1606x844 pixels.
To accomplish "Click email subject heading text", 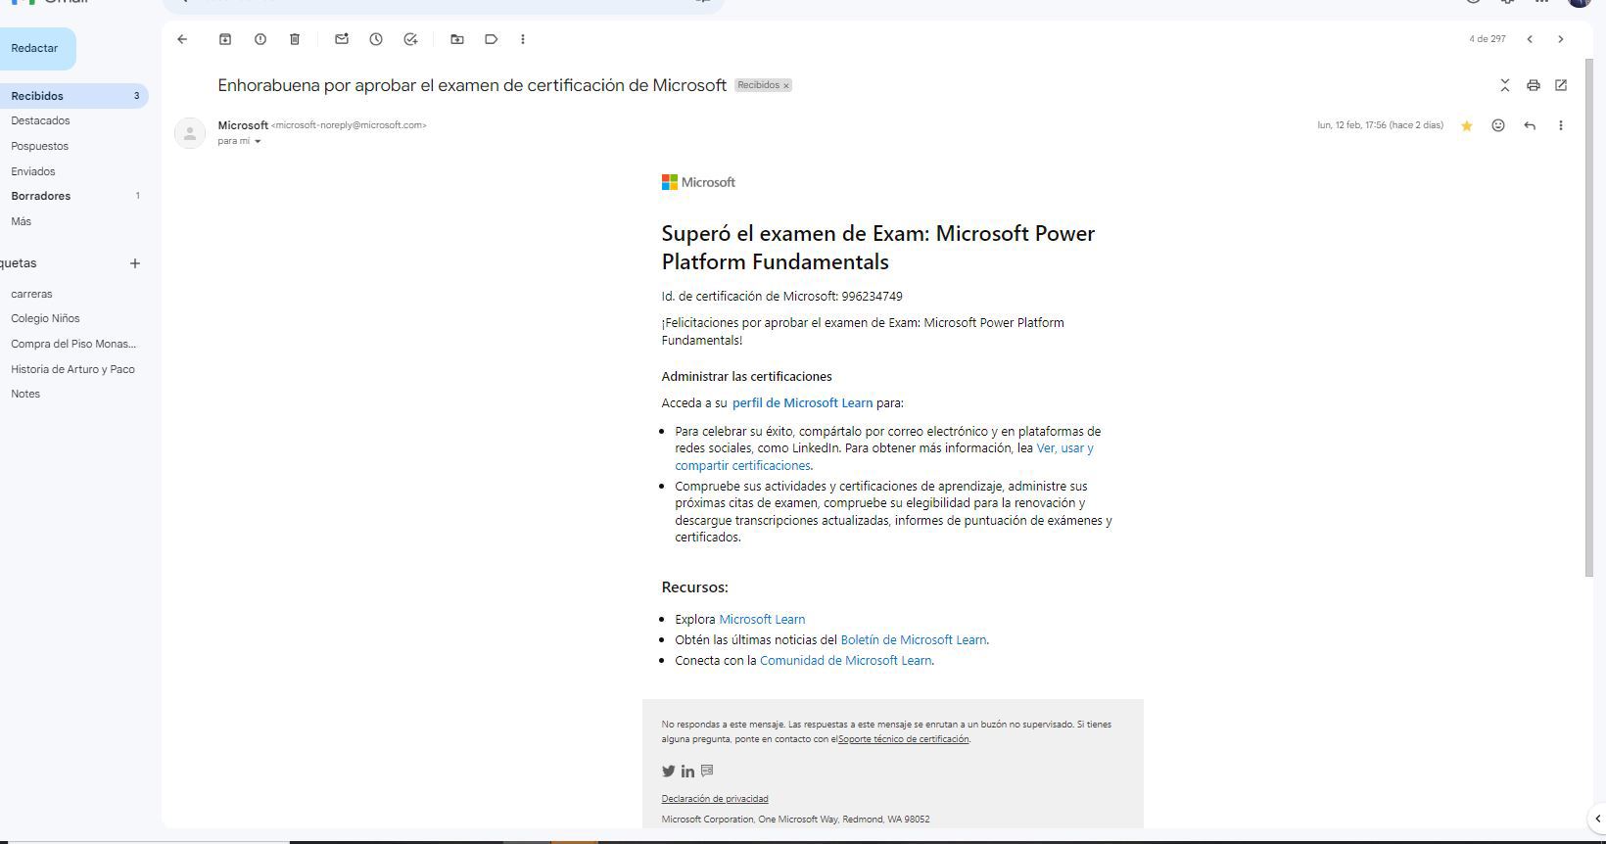I will click(x=472, y=85).
